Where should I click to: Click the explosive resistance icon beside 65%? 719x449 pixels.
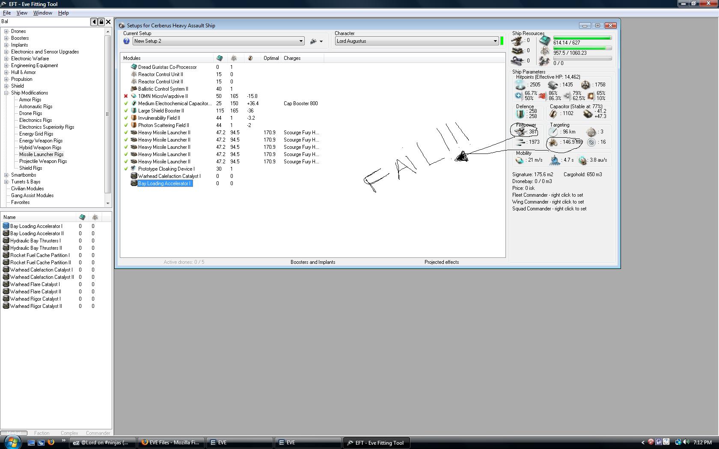coord(591,95)
